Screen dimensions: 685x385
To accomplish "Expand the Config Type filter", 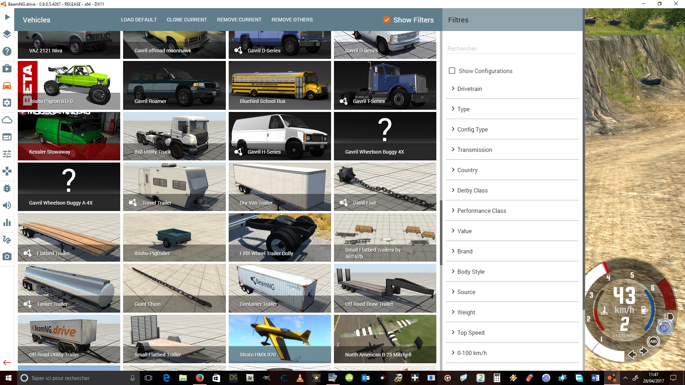I will coord(512,129).
